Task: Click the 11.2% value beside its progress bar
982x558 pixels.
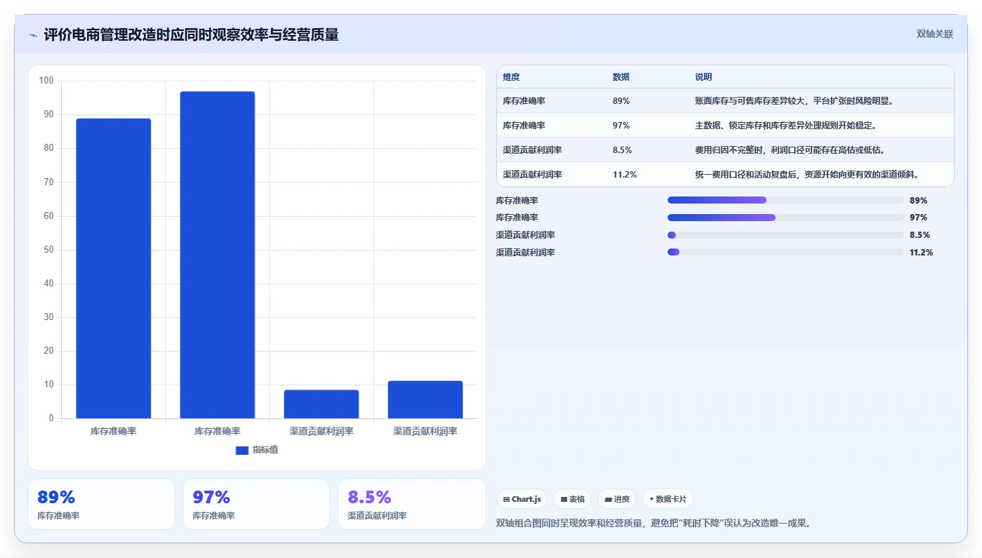Action: point(921,253)
